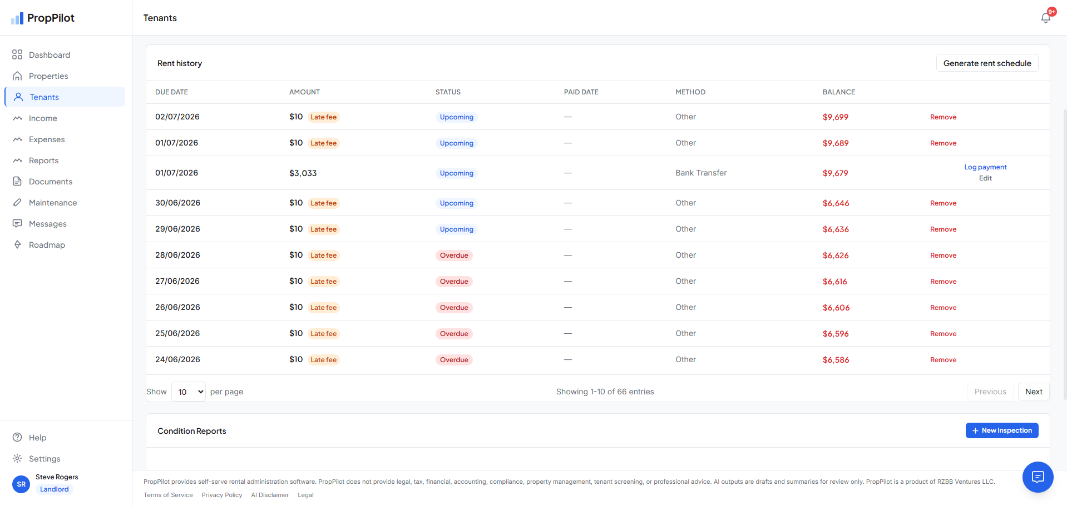Click Log payment for $3,033 rent

985,167
